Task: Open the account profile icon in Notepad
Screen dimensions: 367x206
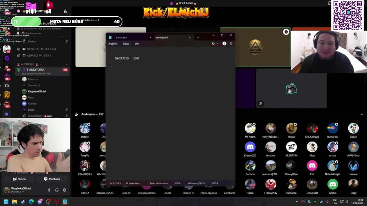Action: 224,43
